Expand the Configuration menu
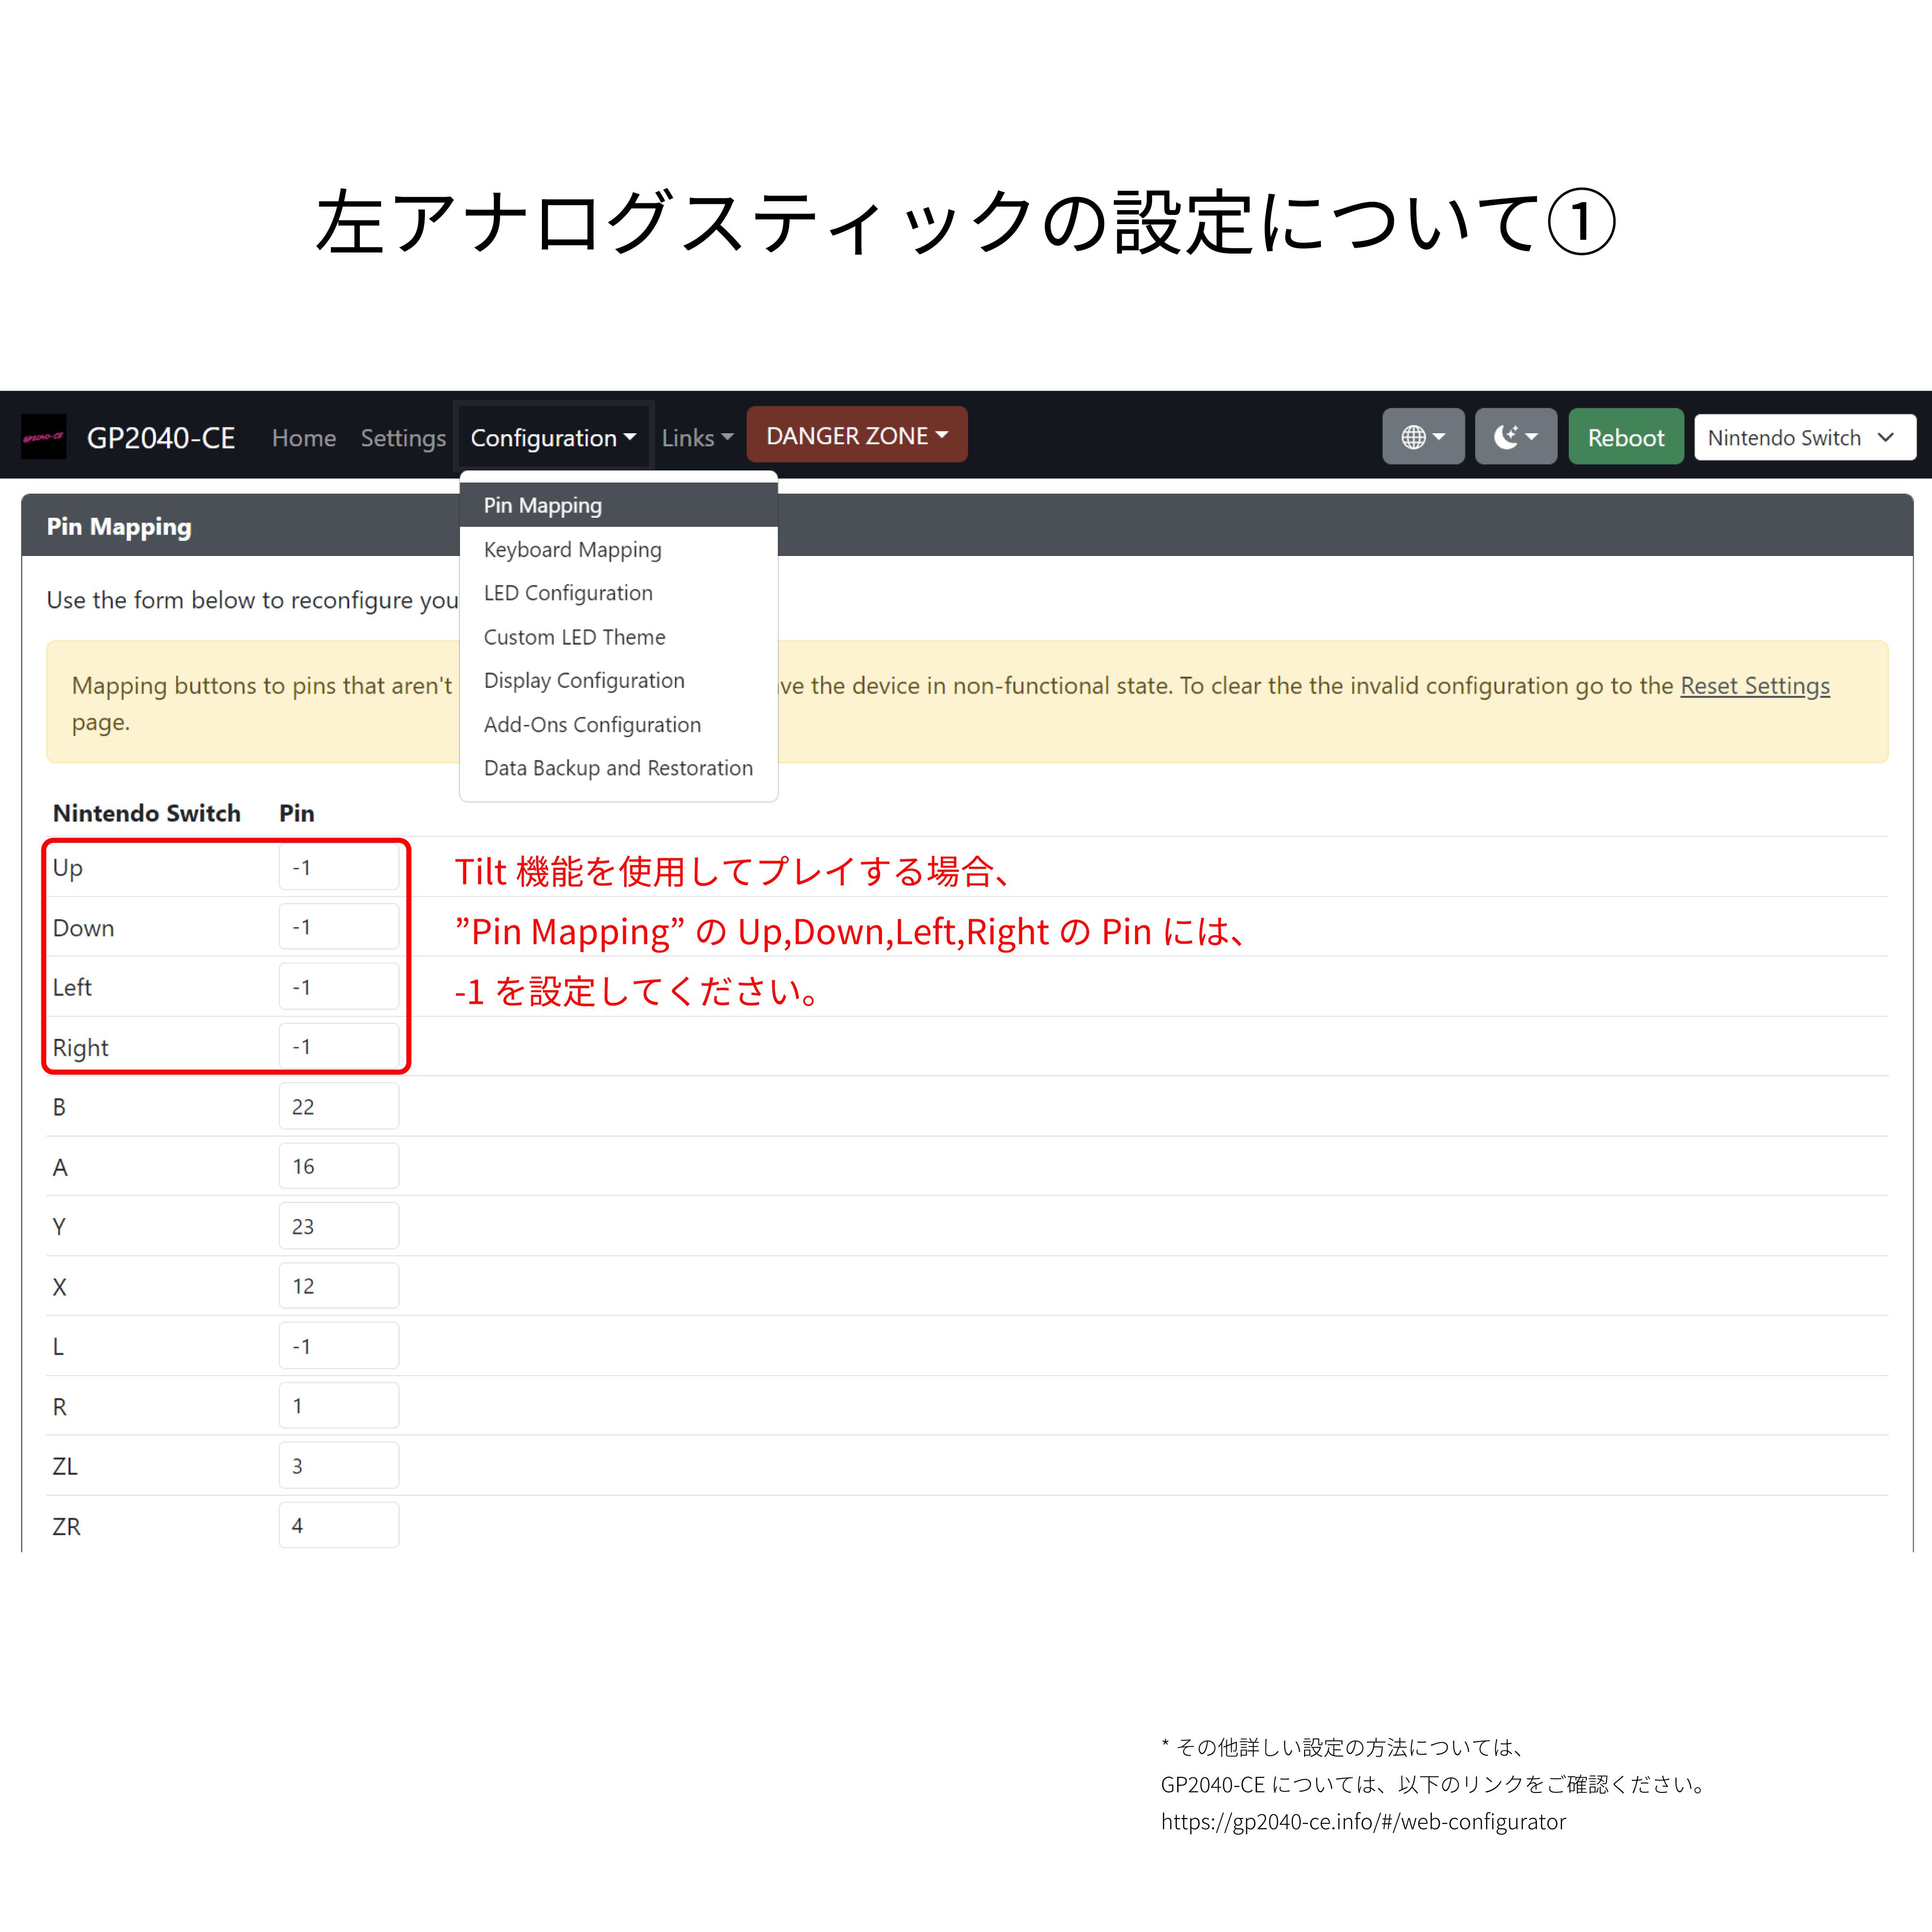 click(553, 438)
